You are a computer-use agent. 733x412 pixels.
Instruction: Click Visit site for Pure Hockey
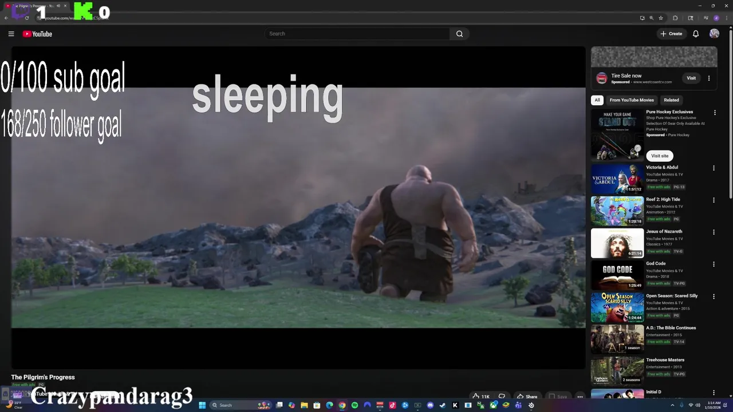click(660, 156)
